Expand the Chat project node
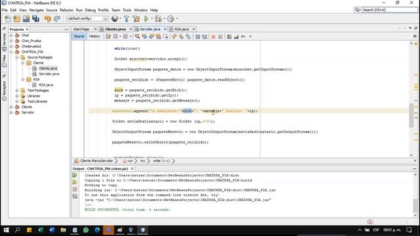Viewport: 420px width, 236px height. click(11, 35)
